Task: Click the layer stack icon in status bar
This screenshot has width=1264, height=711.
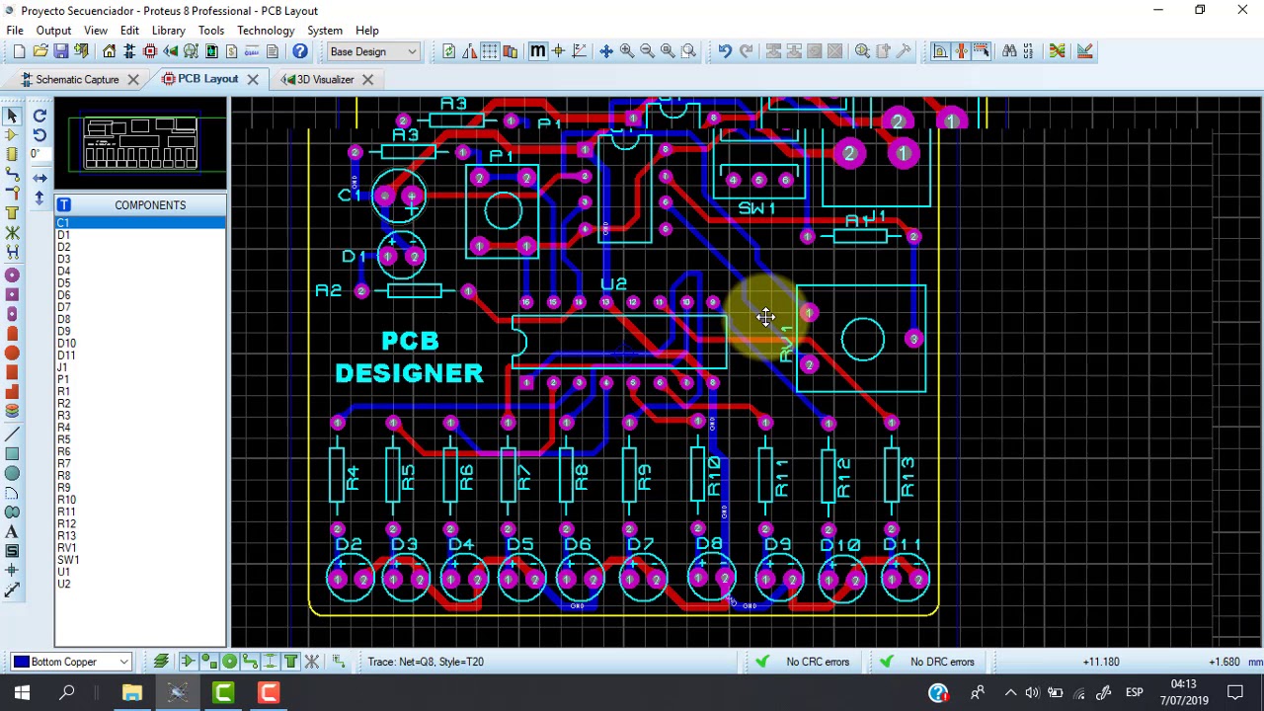Action: click(x=161, y=662)
